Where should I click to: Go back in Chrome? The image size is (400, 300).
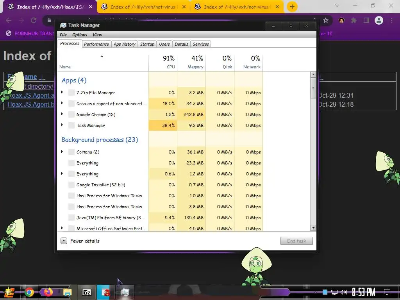click(9, 20)
